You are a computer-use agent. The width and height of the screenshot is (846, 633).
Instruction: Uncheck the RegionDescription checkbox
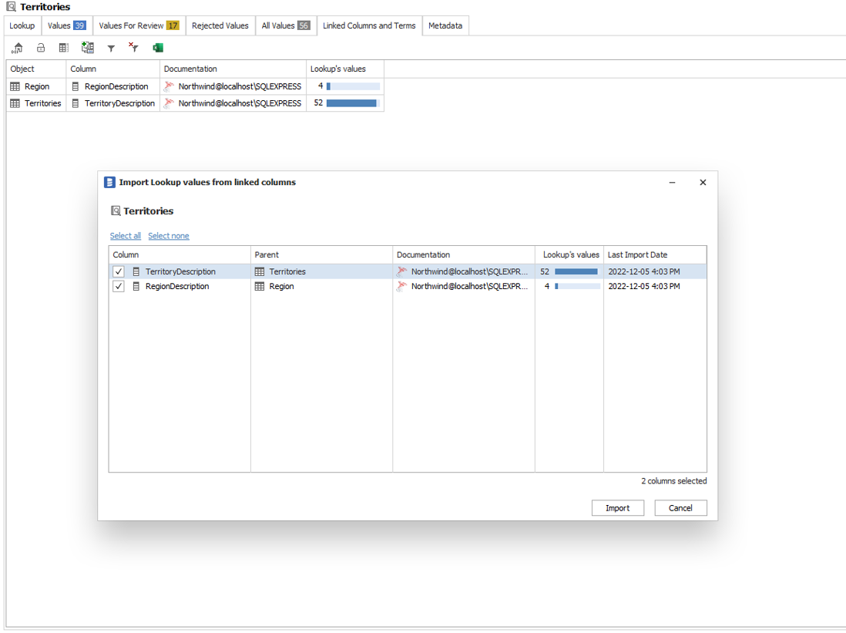pyautogui.click(x=119, y=286)
